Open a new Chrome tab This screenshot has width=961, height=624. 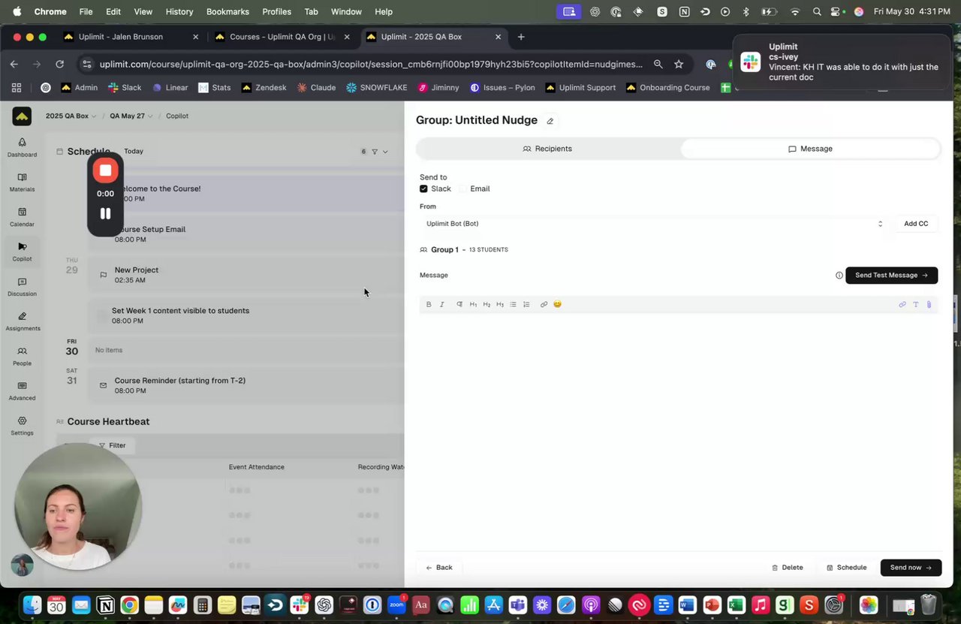521,37
